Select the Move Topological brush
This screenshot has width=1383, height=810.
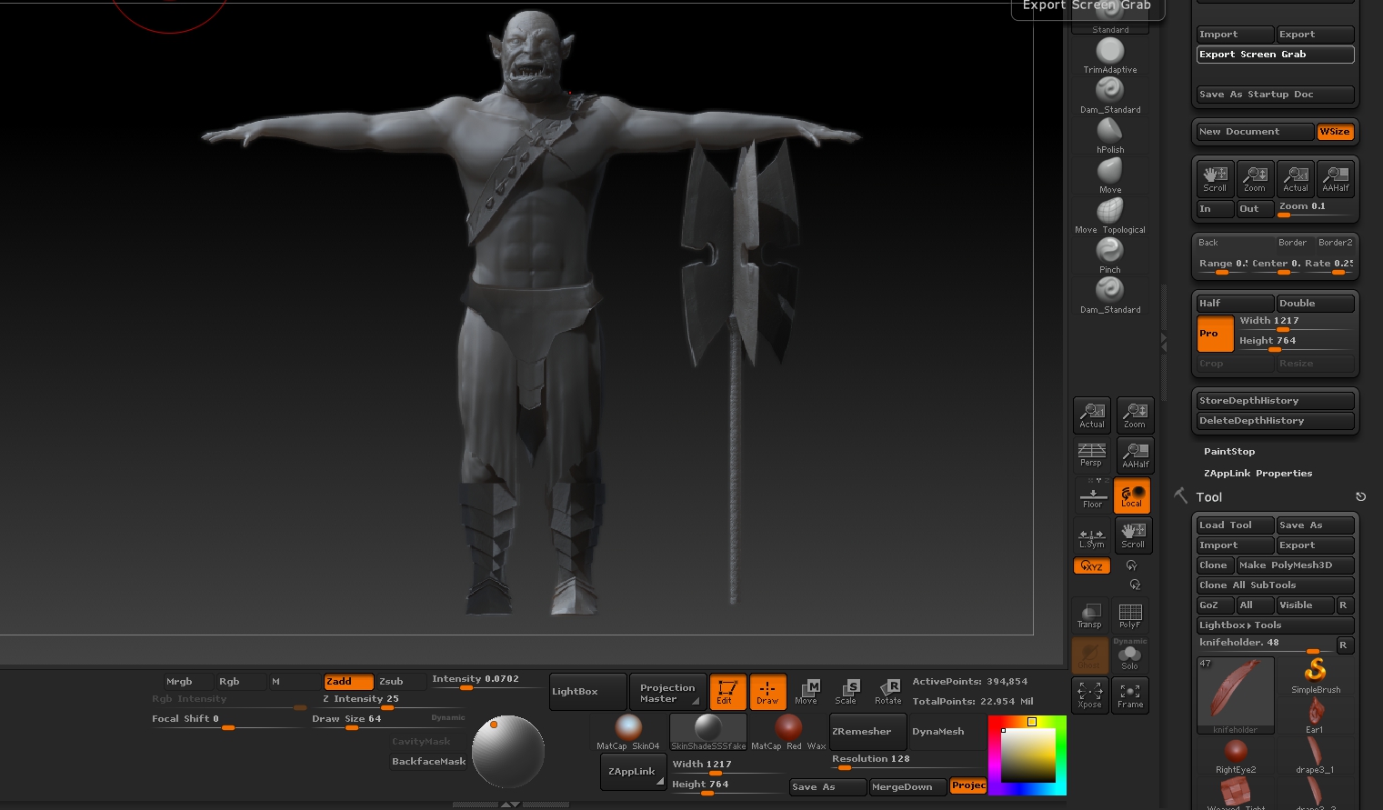point(1109,215)
